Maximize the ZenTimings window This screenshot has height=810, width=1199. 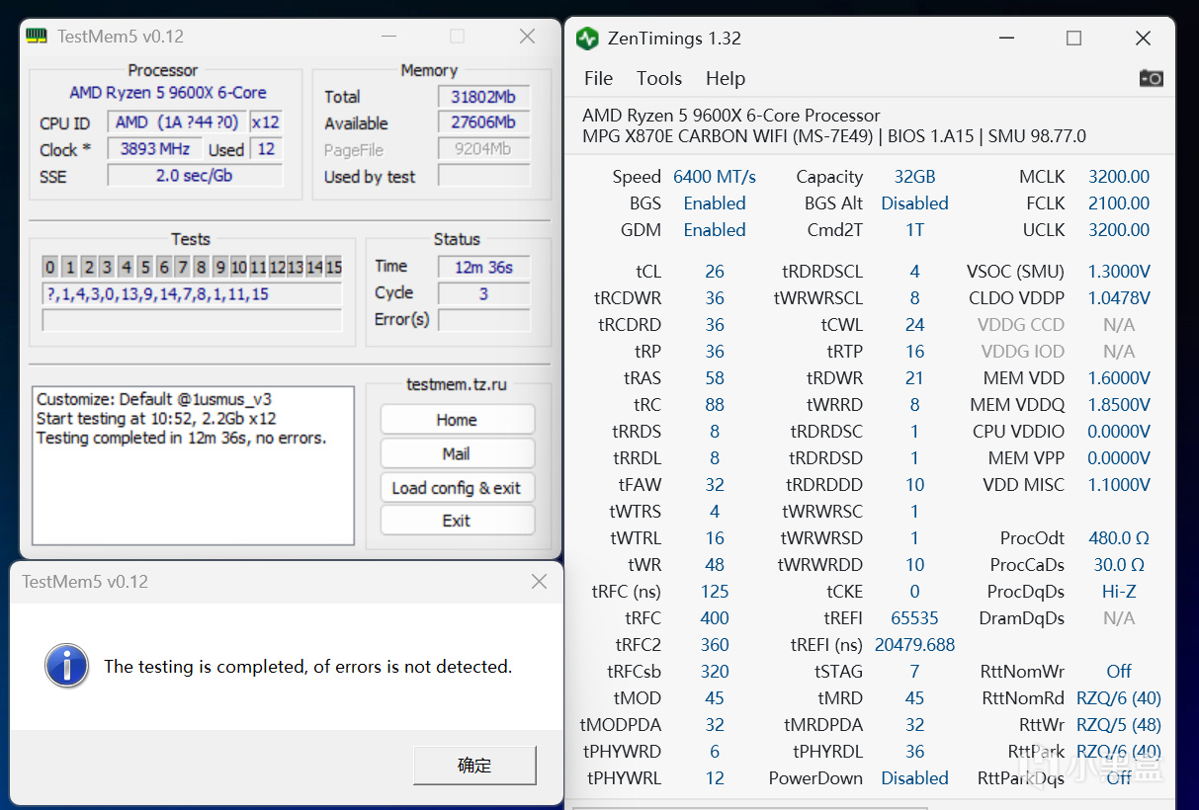(1073, 39)
